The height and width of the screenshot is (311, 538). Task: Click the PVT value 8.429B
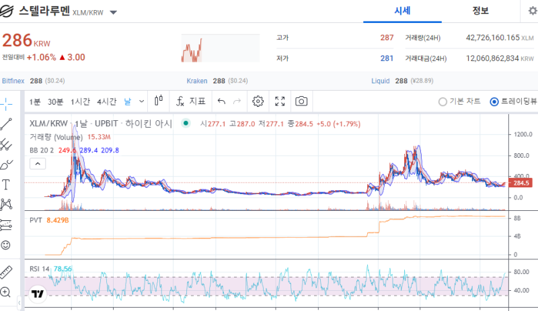(58, 220)
